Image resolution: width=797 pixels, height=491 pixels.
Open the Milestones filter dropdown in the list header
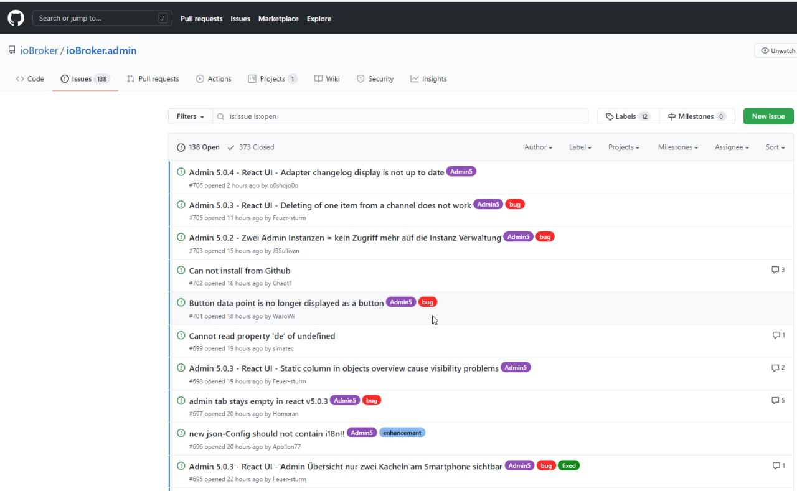click(678, 147)
